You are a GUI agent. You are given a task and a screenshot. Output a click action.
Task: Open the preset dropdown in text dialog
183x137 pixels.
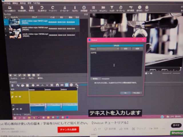point(108,49)
